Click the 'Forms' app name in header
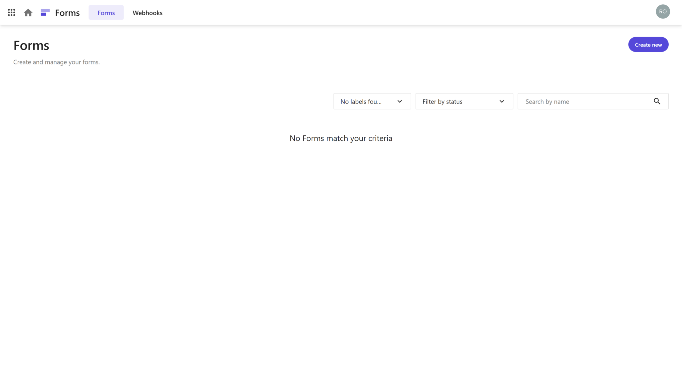682x366 pixels. tap(67, 12)
